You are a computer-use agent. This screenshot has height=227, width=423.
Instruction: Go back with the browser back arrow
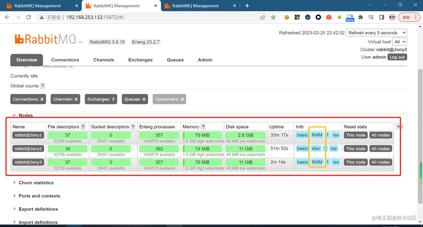[7, 17]
